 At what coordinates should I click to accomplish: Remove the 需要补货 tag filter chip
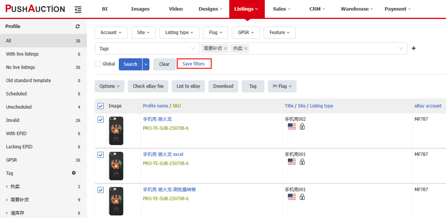tap(225, 49)
